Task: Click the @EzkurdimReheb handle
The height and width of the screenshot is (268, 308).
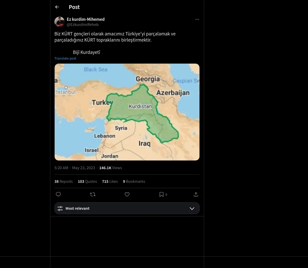Action: coord(83,25)
